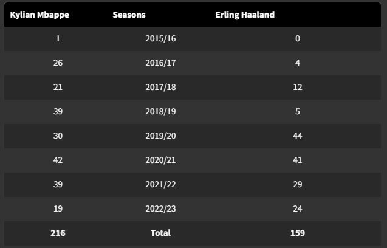Click Haaland's 12 goals value
The height and width of the screenshot is (248, 387).
(298, 87)
